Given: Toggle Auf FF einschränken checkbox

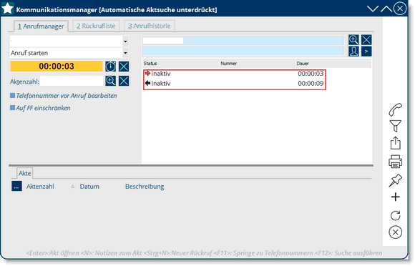Looking at the screenshot, I should 12,108.
